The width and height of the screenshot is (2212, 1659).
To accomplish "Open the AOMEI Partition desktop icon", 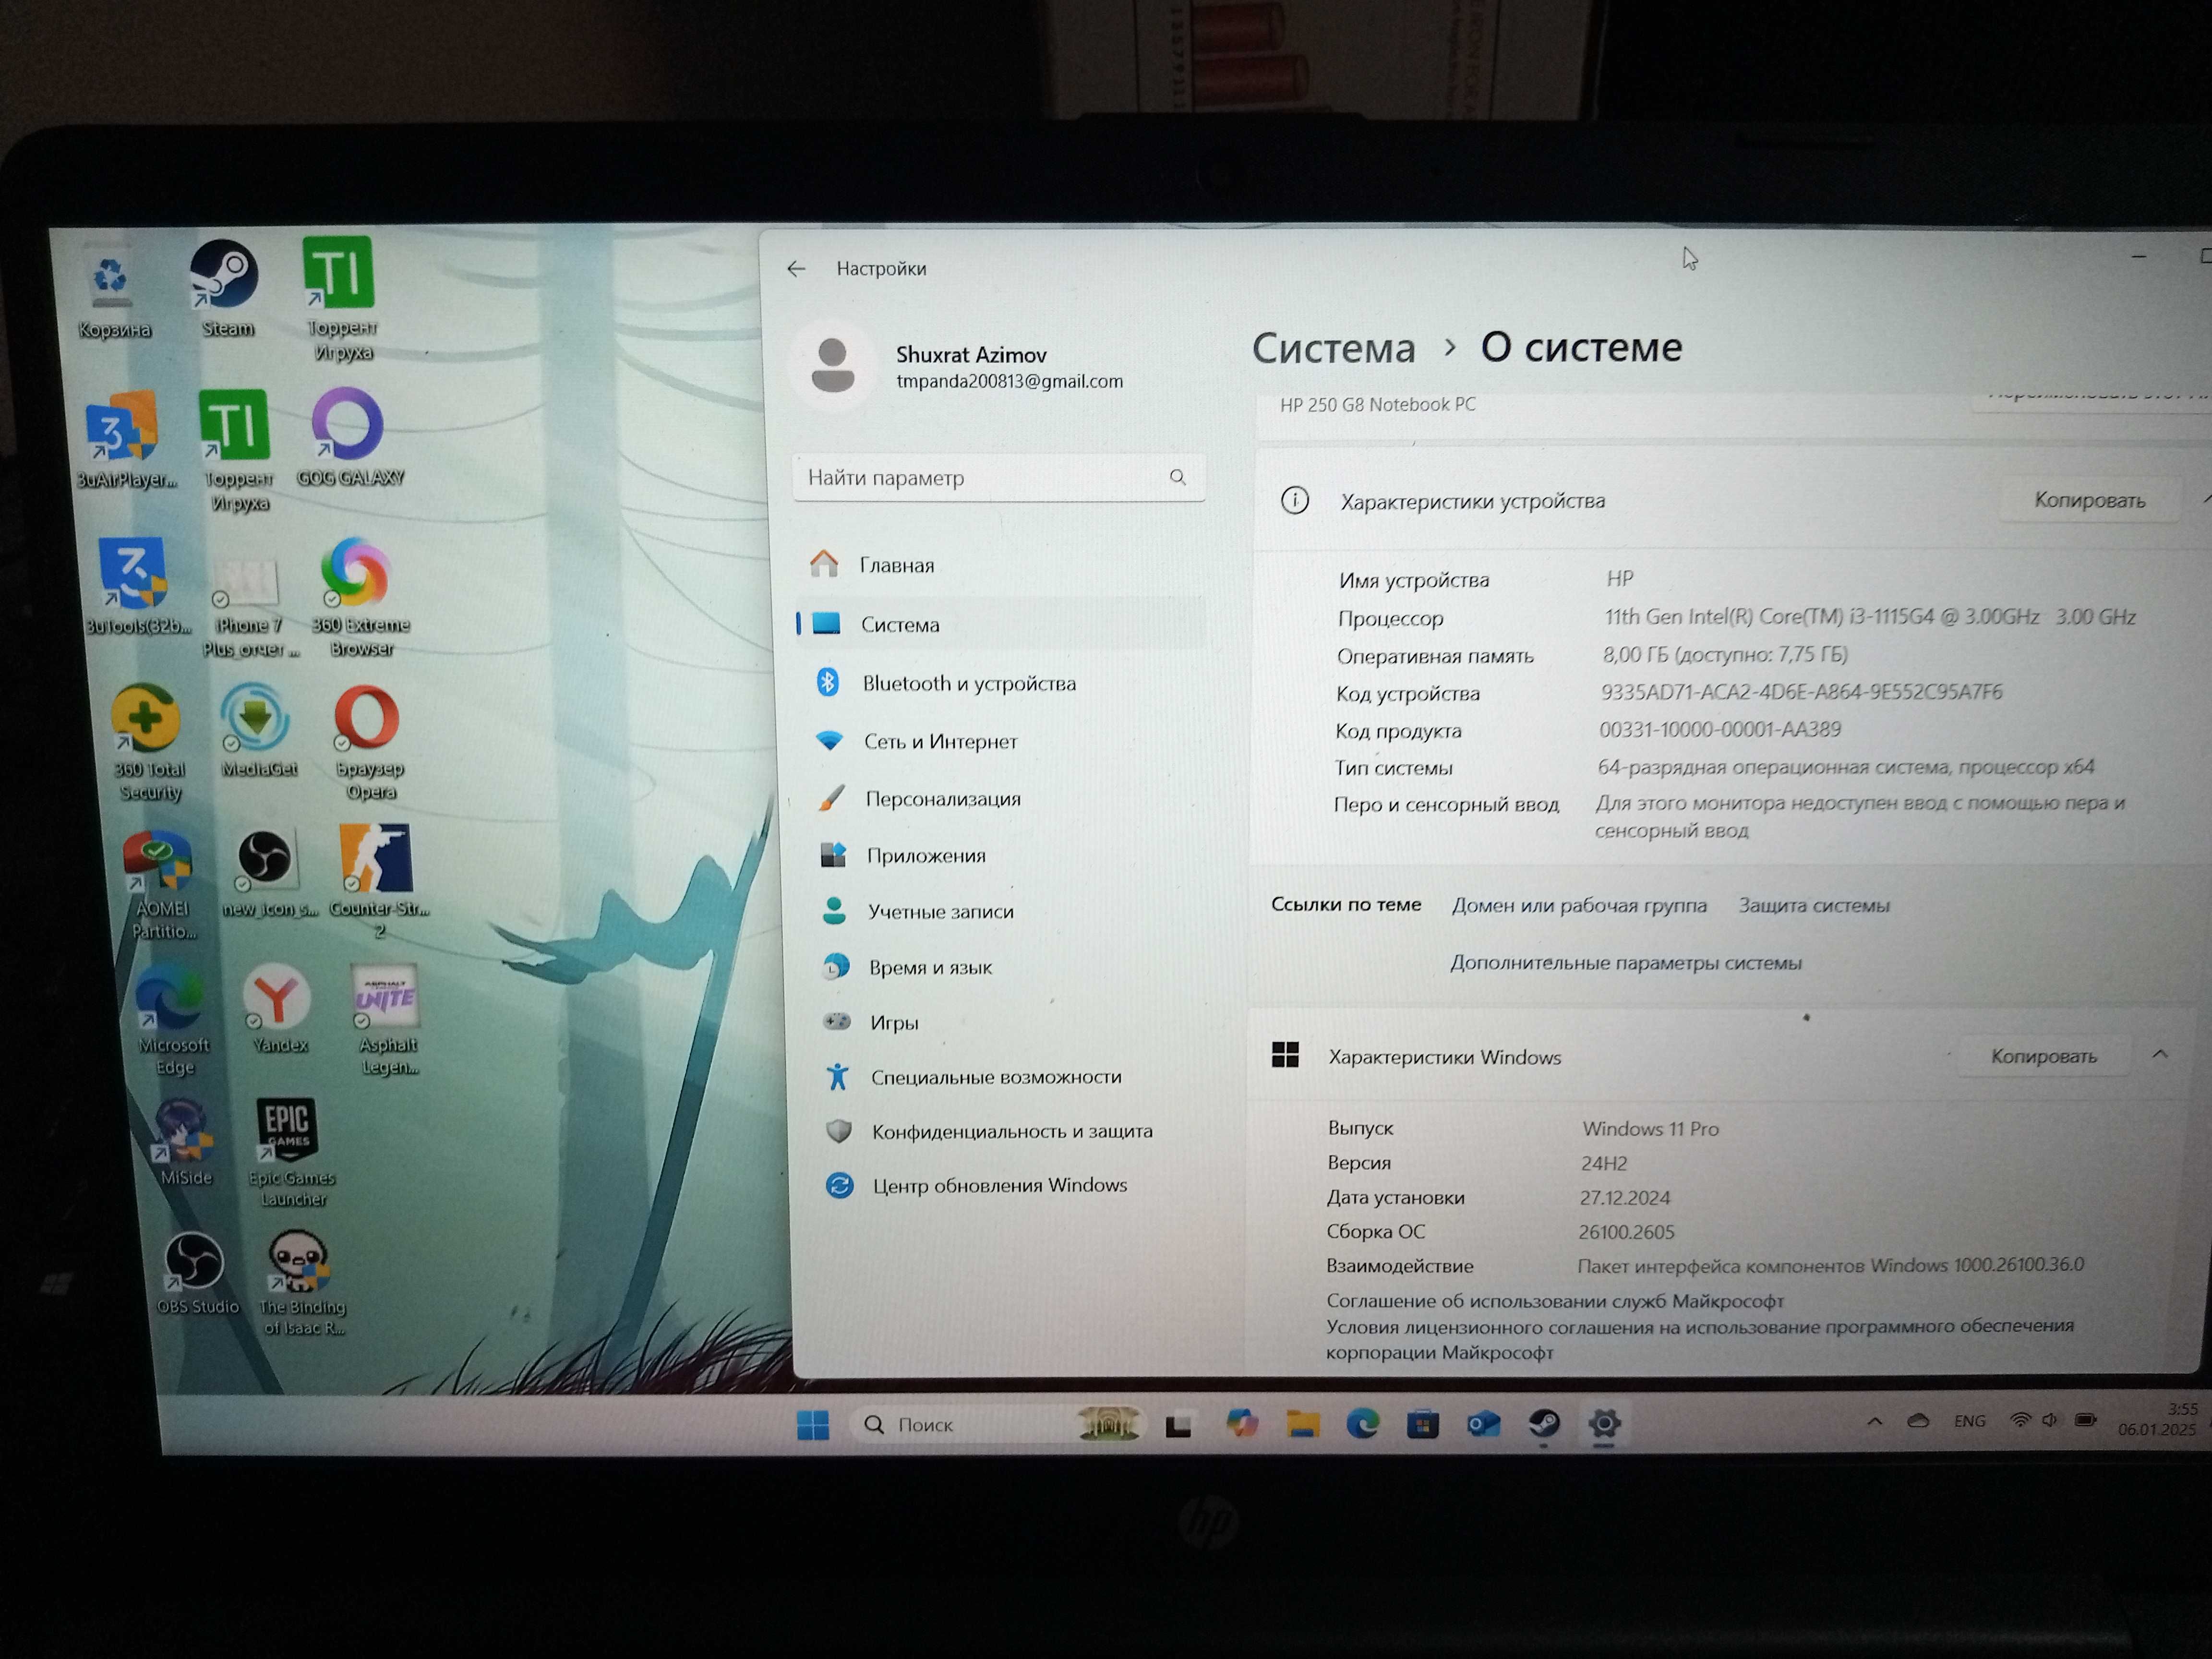I will click(x=161, y=884).
